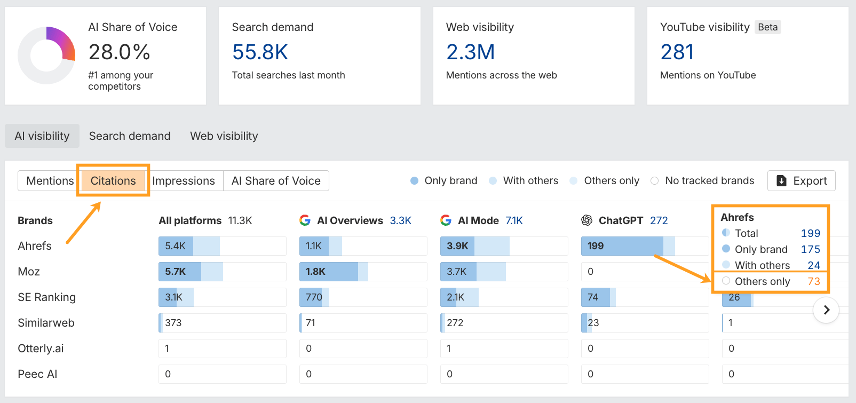
Task: Toggle the No tracked brands legend filter
Action: pos(702,181)
